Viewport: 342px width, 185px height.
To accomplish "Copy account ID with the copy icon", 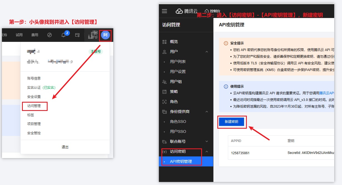I will [x=72, y=62].
